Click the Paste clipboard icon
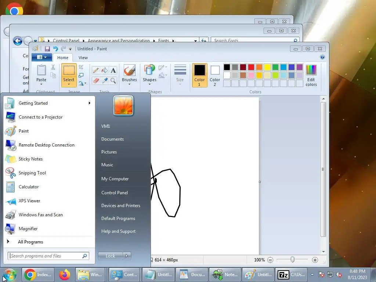The height and width of the screenshot is (282, 376). 41,70
